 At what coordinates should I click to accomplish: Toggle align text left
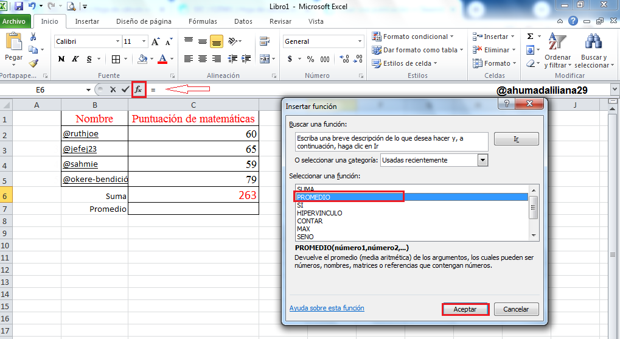click(x=189, y=59)
